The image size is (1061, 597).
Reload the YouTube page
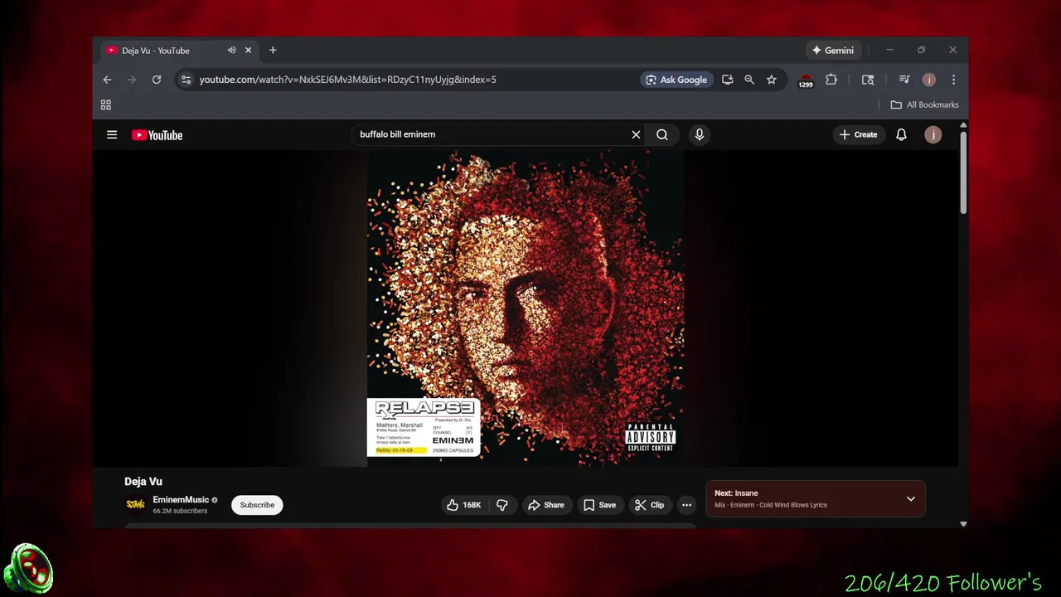pos(156,80)
